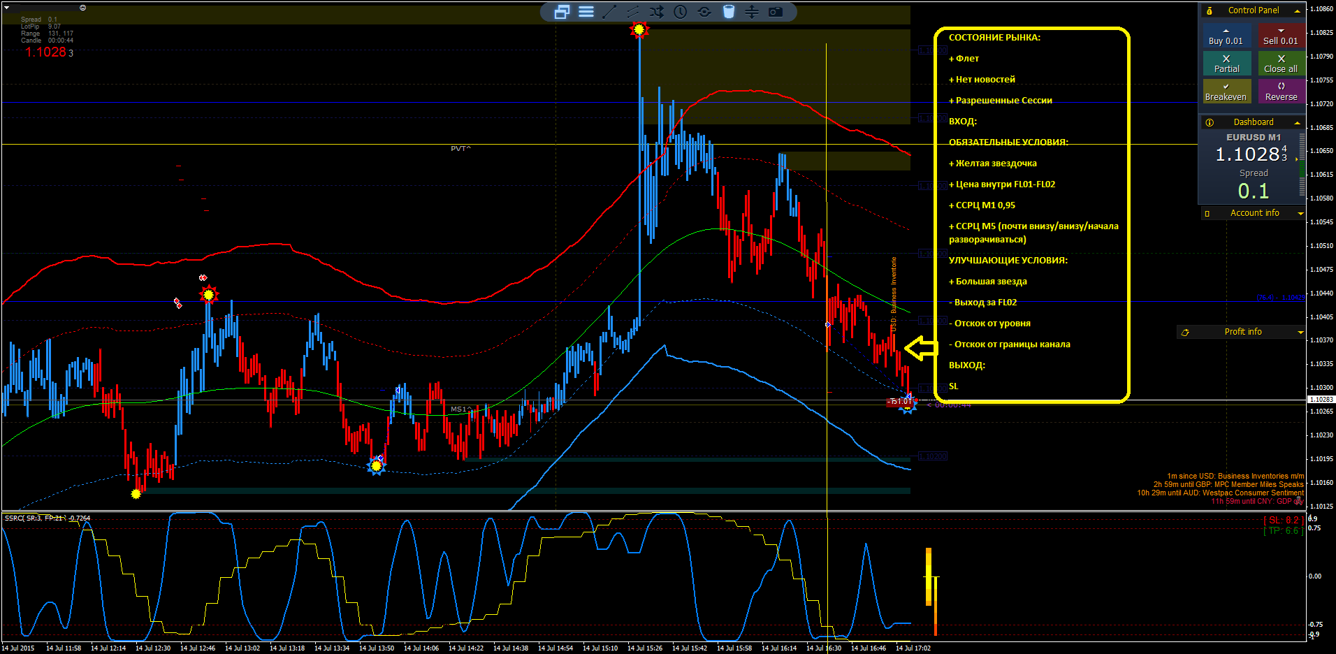Image resolution: width=1336 pixels, height=654 pixels.
Task: Select the trend line drawing tool
Action: (x=609, y=12)
